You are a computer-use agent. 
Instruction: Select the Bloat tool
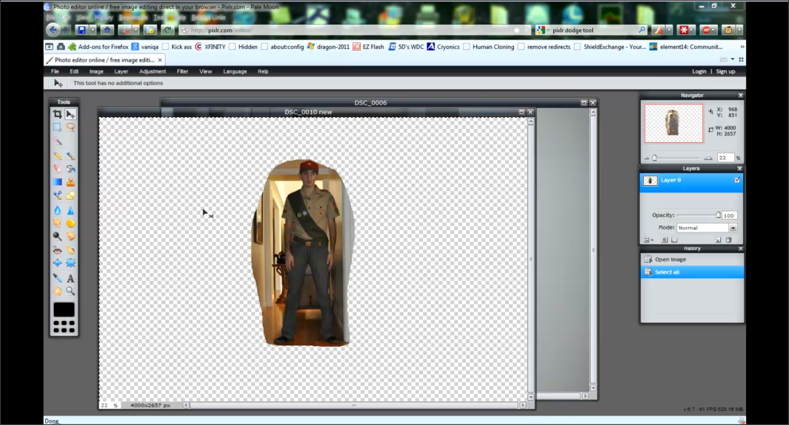click(x=57, y=263)
